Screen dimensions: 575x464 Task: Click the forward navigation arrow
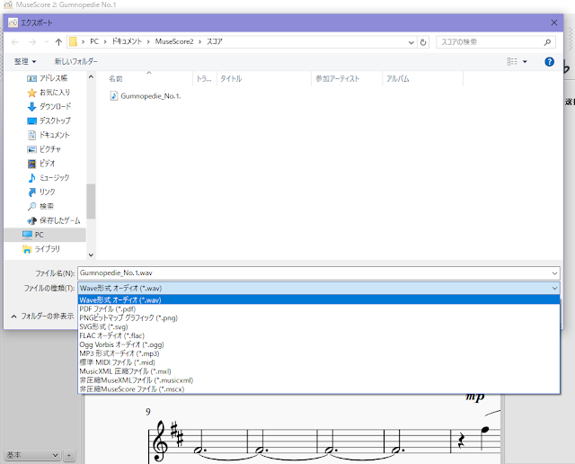click(32, 42)
